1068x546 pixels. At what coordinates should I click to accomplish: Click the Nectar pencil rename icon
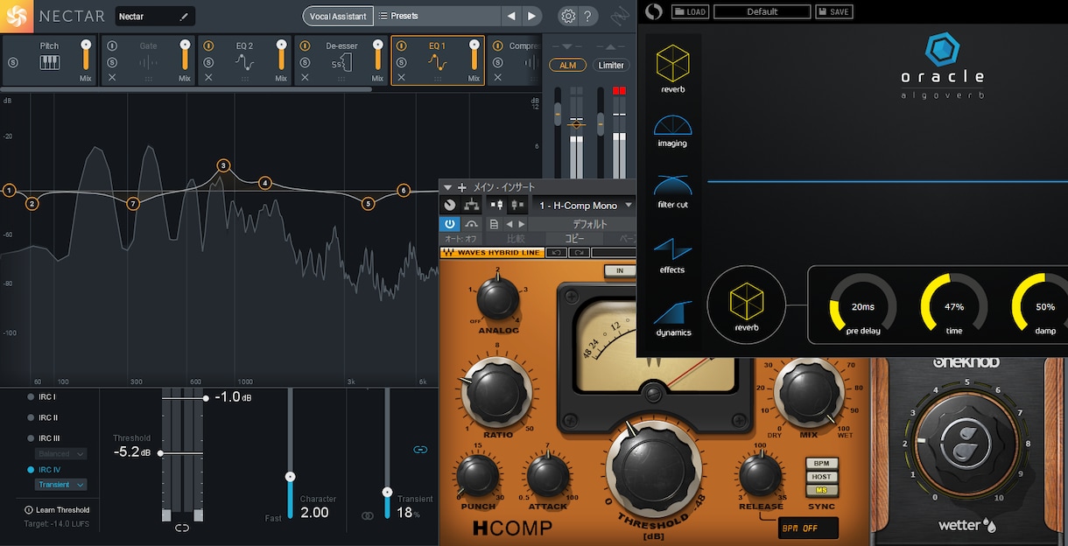[x=184, y=16]
